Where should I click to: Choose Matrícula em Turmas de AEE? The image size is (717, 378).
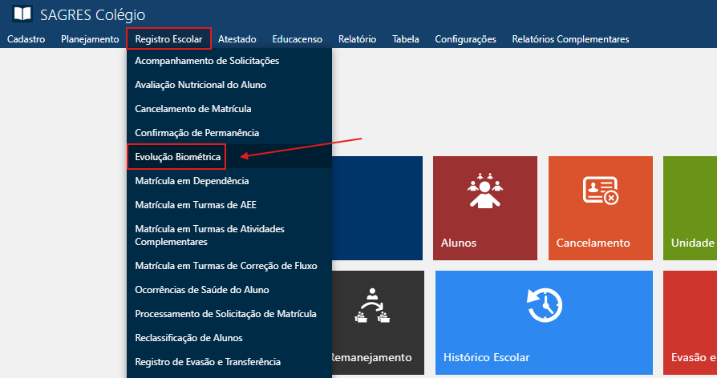tap(196, 205)
